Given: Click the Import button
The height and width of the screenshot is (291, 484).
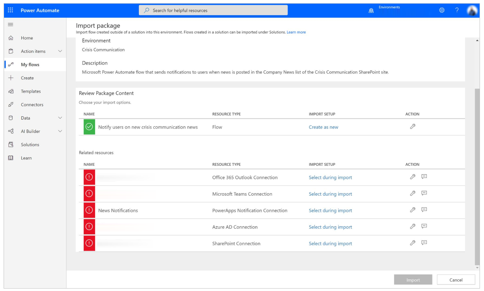Looking at the screenshot, I should [413, 280].
